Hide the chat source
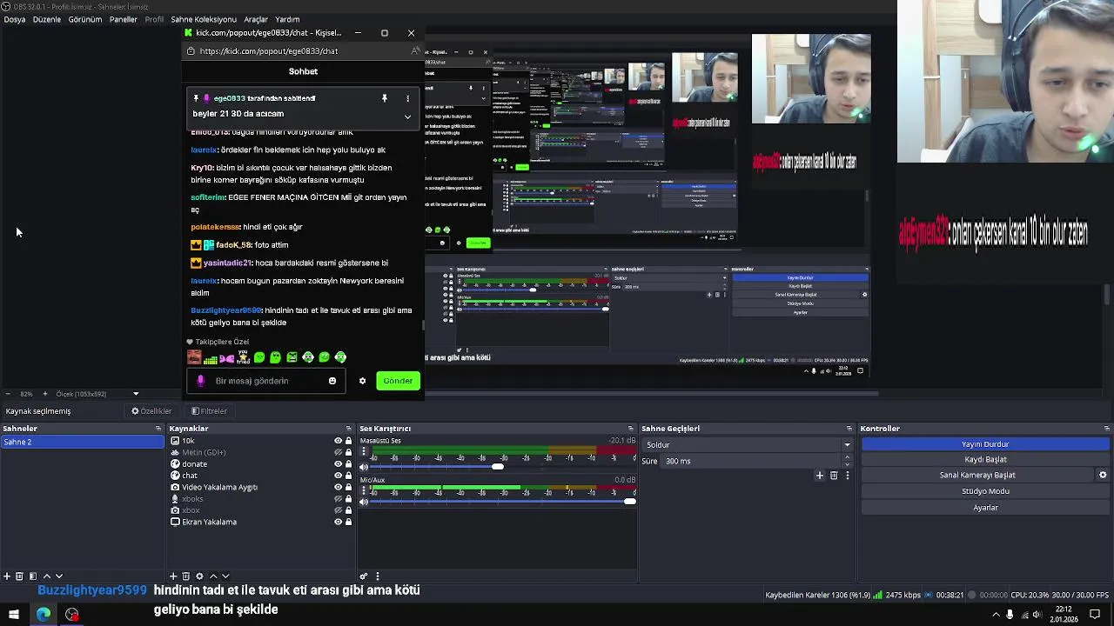Viewport: 1114px width, 626px height. [x=338, y=476]
